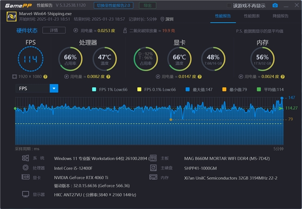Check the 该游戏不再显示 checkbox
Viewport: 302px width, 209px height.
pyautogui.click(x=229, y=6)
